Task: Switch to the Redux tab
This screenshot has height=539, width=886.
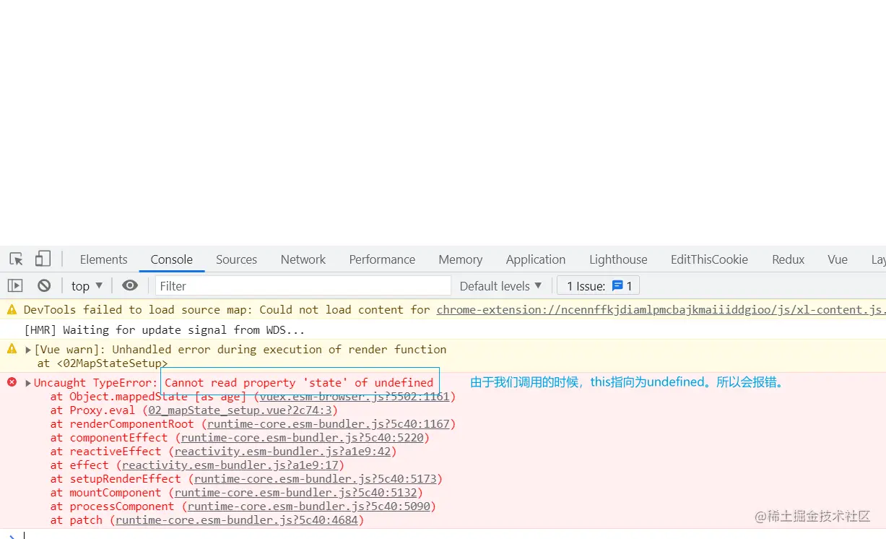Action: (x=788, y=259)
